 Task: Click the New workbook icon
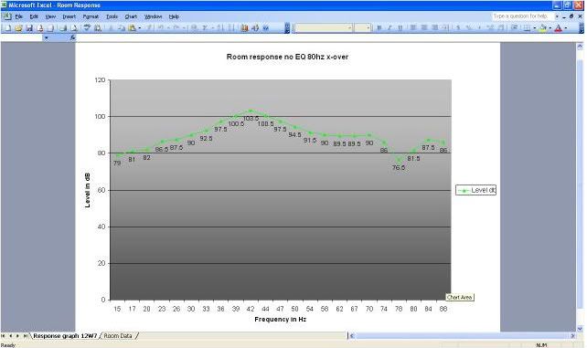pyautogui.click(x=7, y=28)
